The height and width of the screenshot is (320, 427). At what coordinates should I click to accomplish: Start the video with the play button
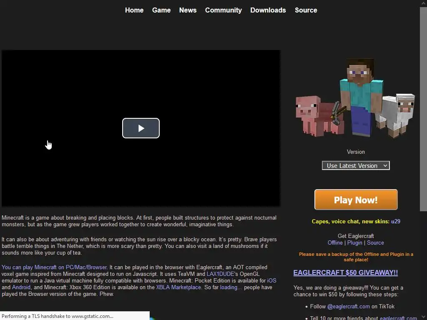141,128
